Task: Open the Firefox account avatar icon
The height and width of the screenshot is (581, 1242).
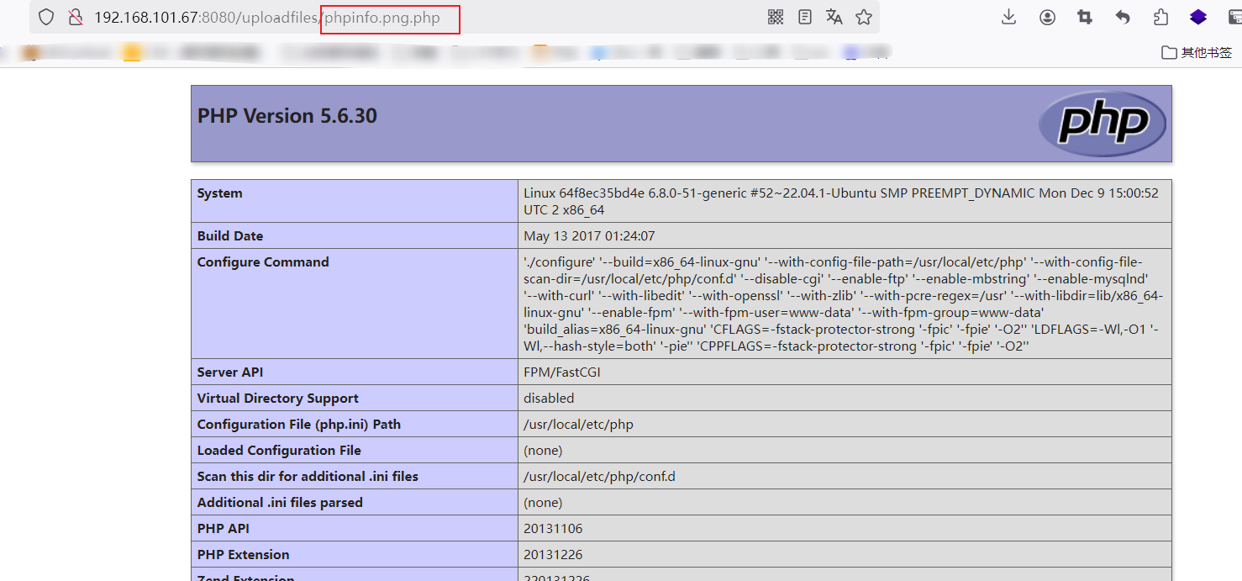Action: pos(1047,17)
